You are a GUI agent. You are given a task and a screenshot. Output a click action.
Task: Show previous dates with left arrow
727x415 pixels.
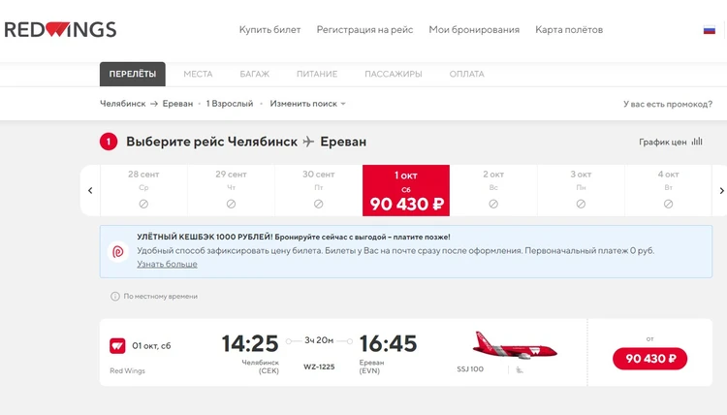pyautogui.click(x=90, y=191)
